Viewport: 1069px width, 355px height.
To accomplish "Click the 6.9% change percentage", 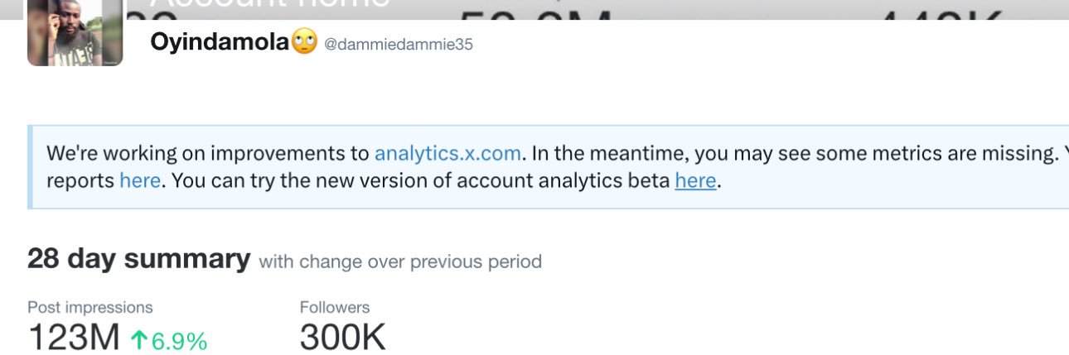I will (x=179, y=340).
